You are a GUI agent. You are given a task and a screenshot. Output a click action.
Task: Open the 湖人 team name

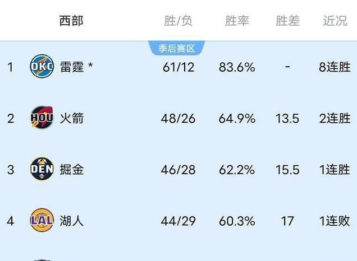(72, 221)
